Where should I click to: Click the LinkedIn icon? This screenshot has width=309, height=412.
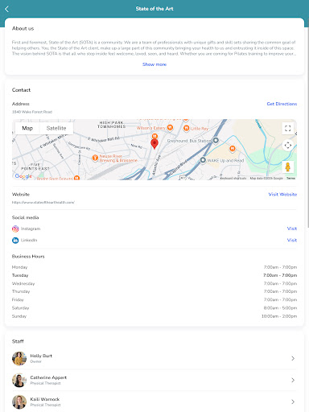point(15,241)
